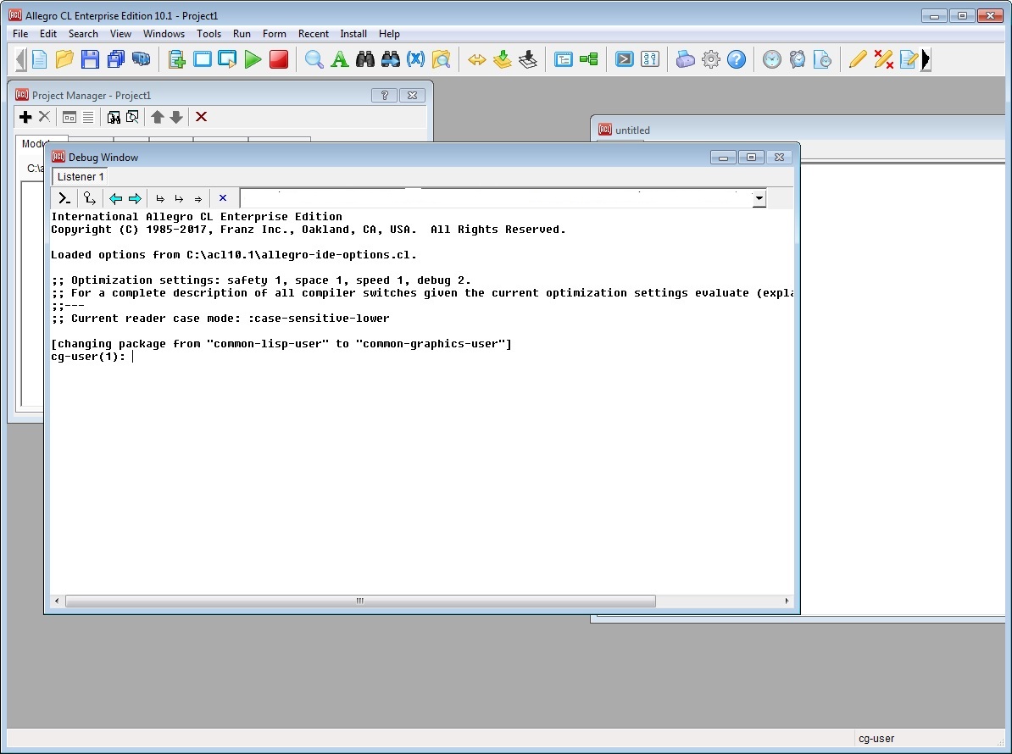Open the Tools menu
This screenshot has width=1012, height=754.
[x=209, y=34]
